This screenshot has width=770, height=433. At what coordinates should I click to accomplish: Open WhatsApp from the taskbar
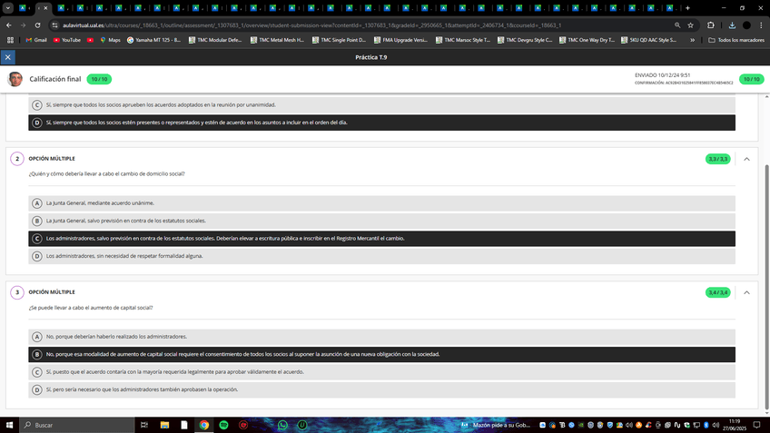coord(282,424)
